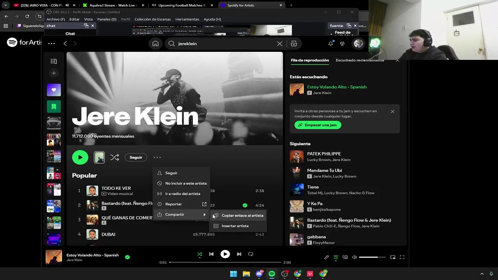The width and height of the screenshot is (498, 280).
Task: Select Ir a radio del artista
Action: click(181, 194)
